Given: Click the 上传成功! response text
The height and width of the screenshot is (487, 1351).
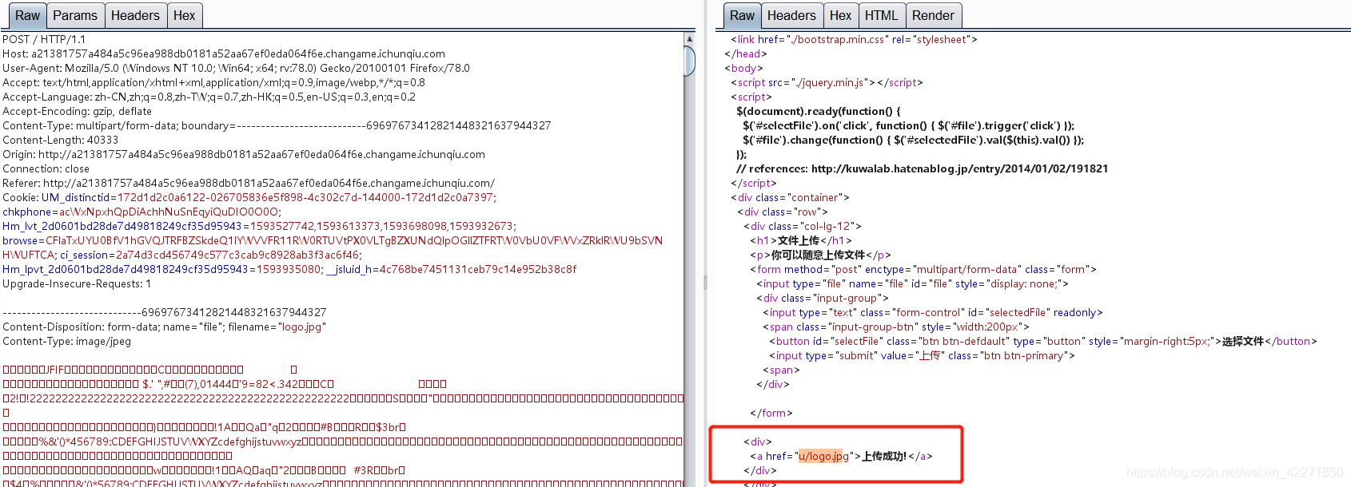Looking at the screenshot, I should click(x=884, y=456).
